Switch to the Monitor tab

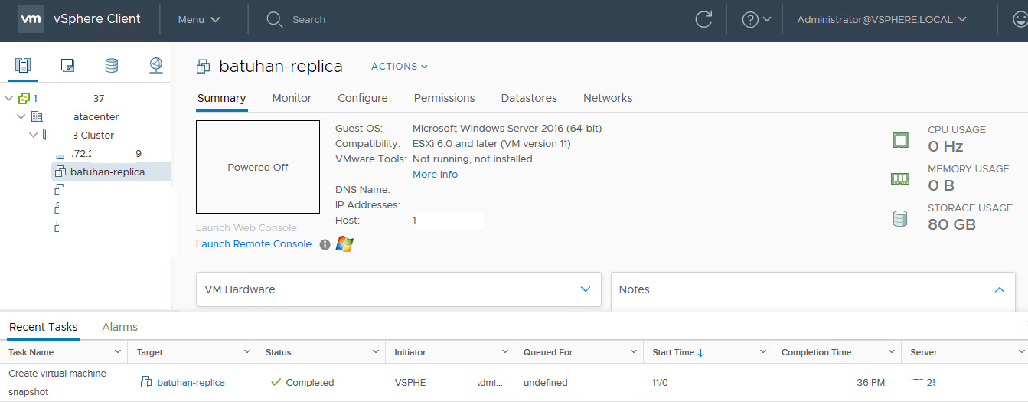tap(292, 98)
